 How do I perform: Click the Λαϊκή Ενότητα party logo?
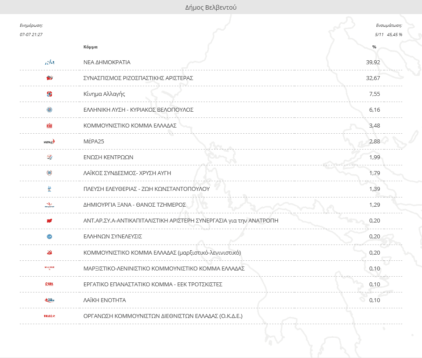[50, 300]
